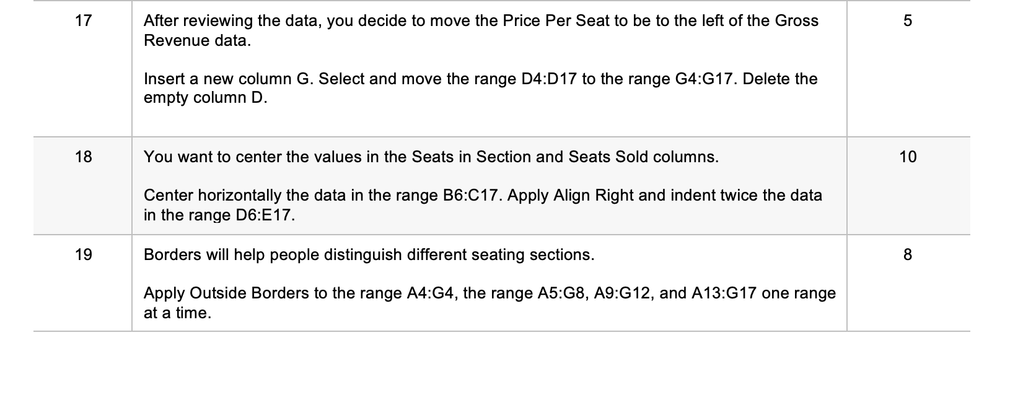
Task: Click 'empty column D.' text
Action: point(205,98)
